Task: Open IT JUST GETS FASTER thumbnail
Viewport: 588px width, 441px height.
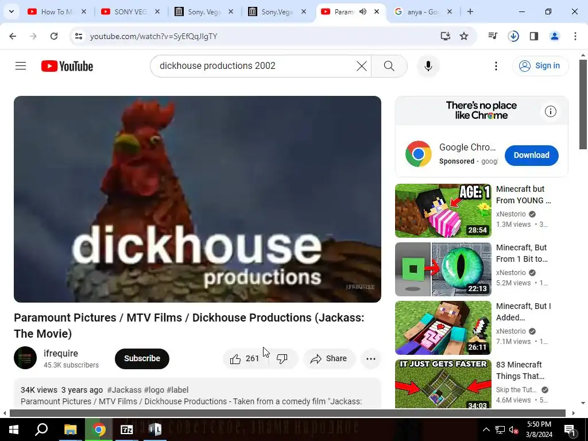Action: (x=443, y=384)
